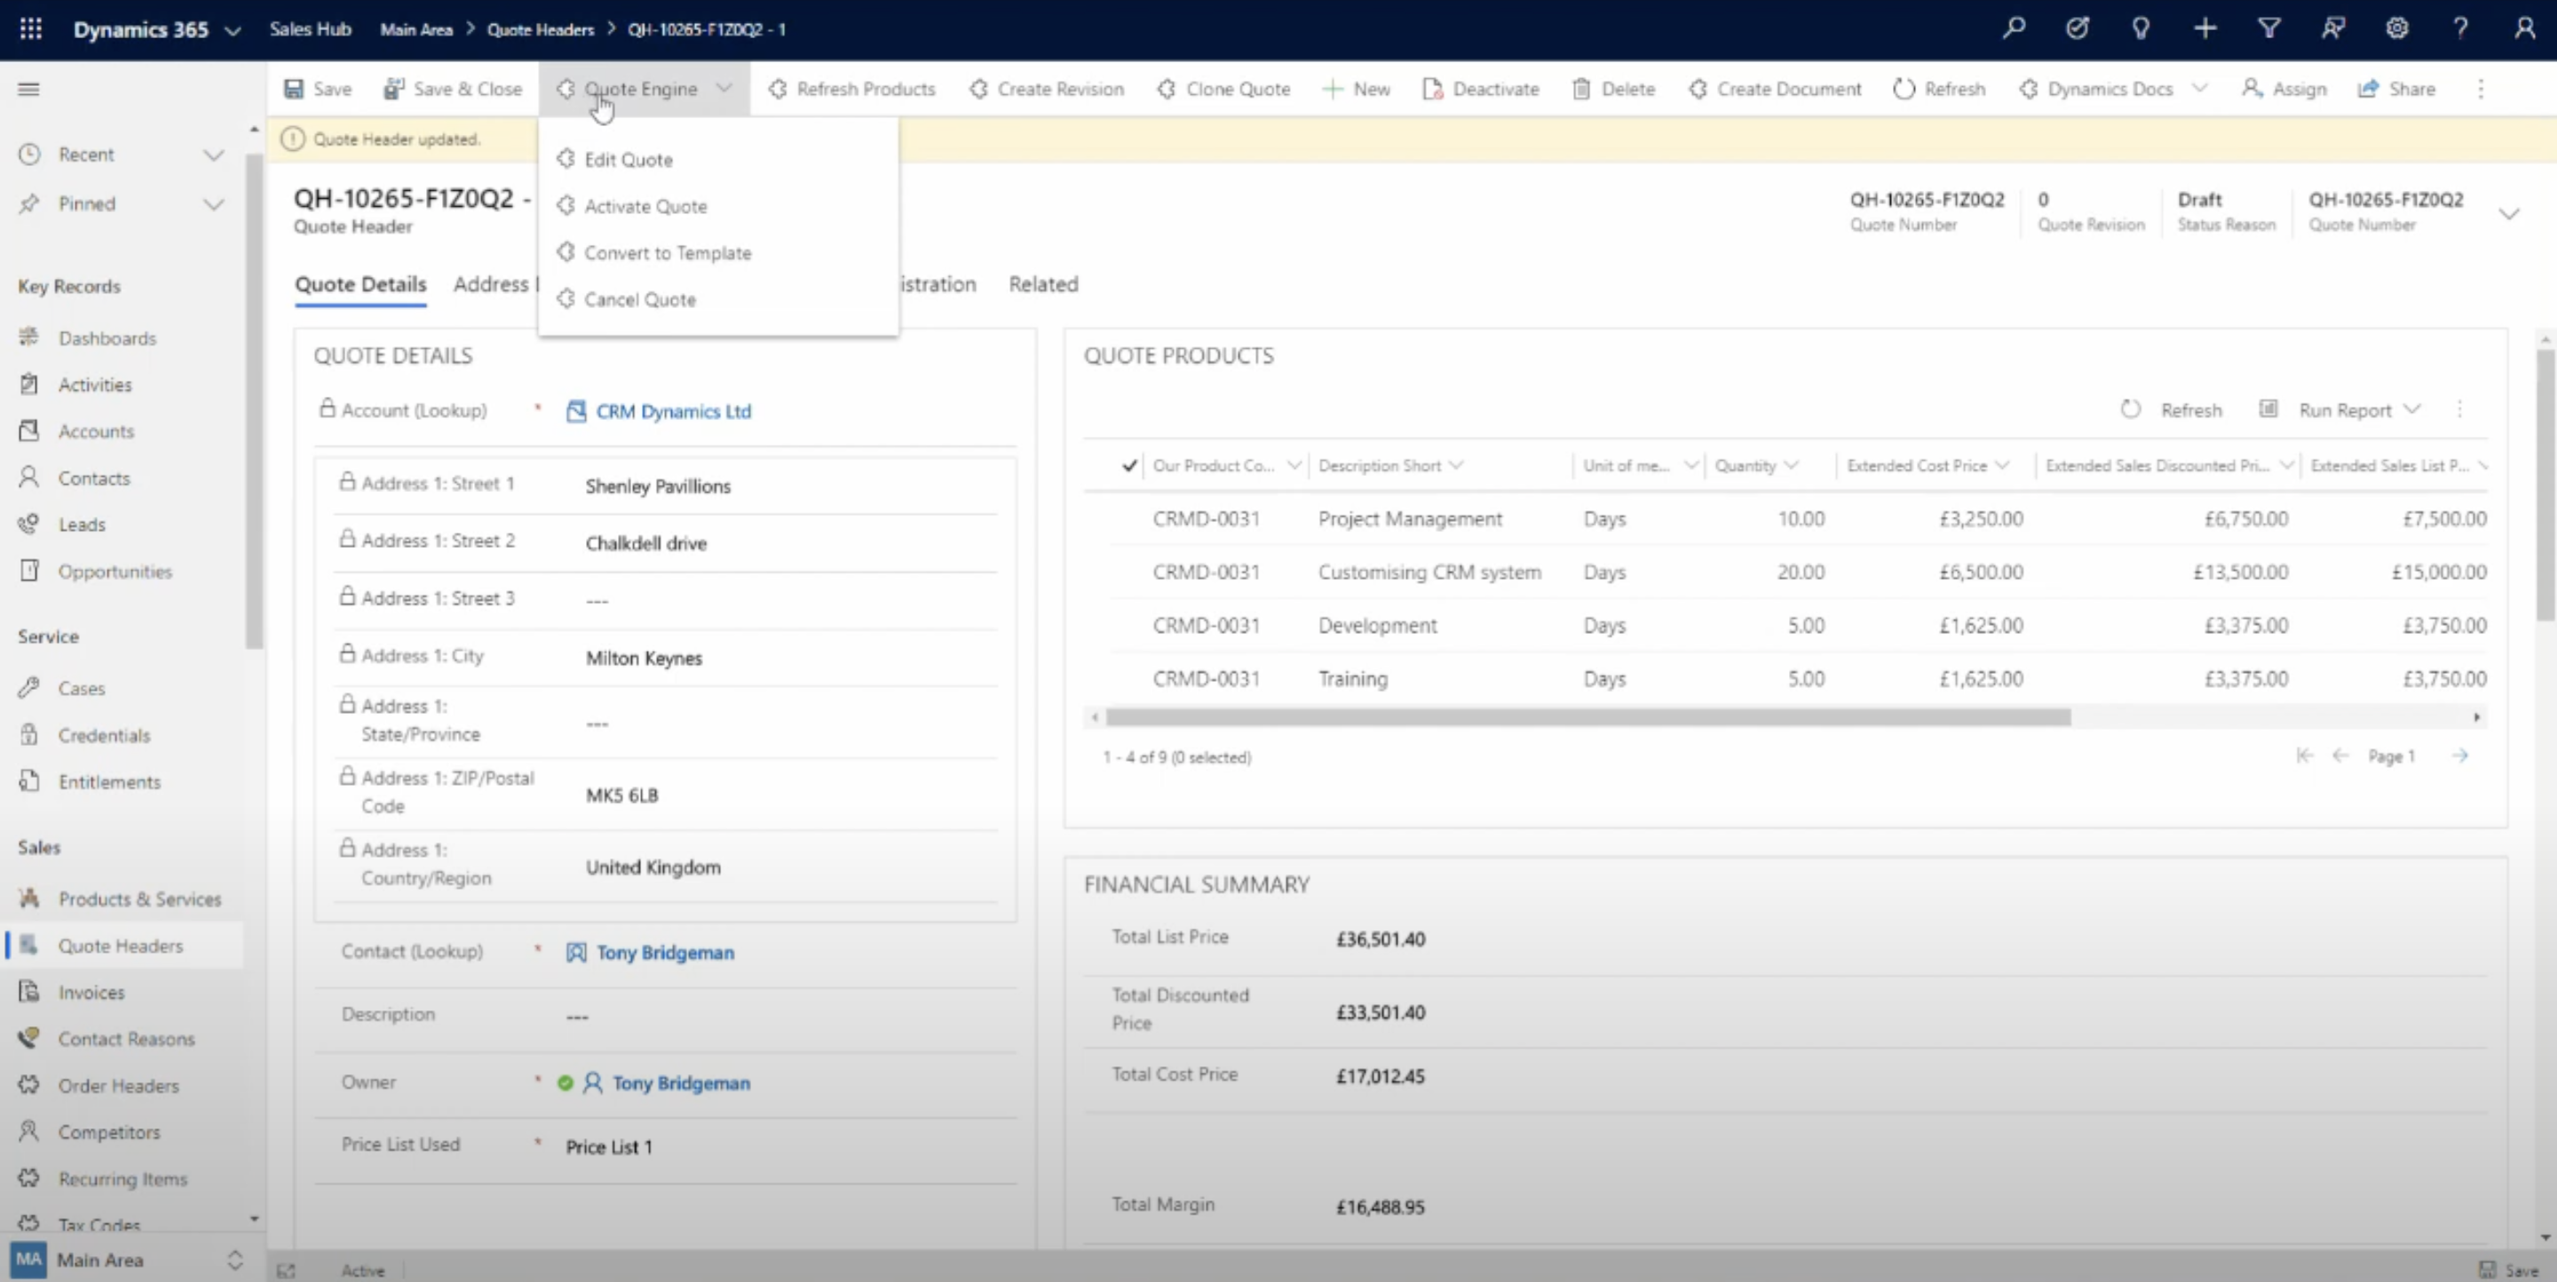Collapse the site map with hamburger icon

click(28, 90)
